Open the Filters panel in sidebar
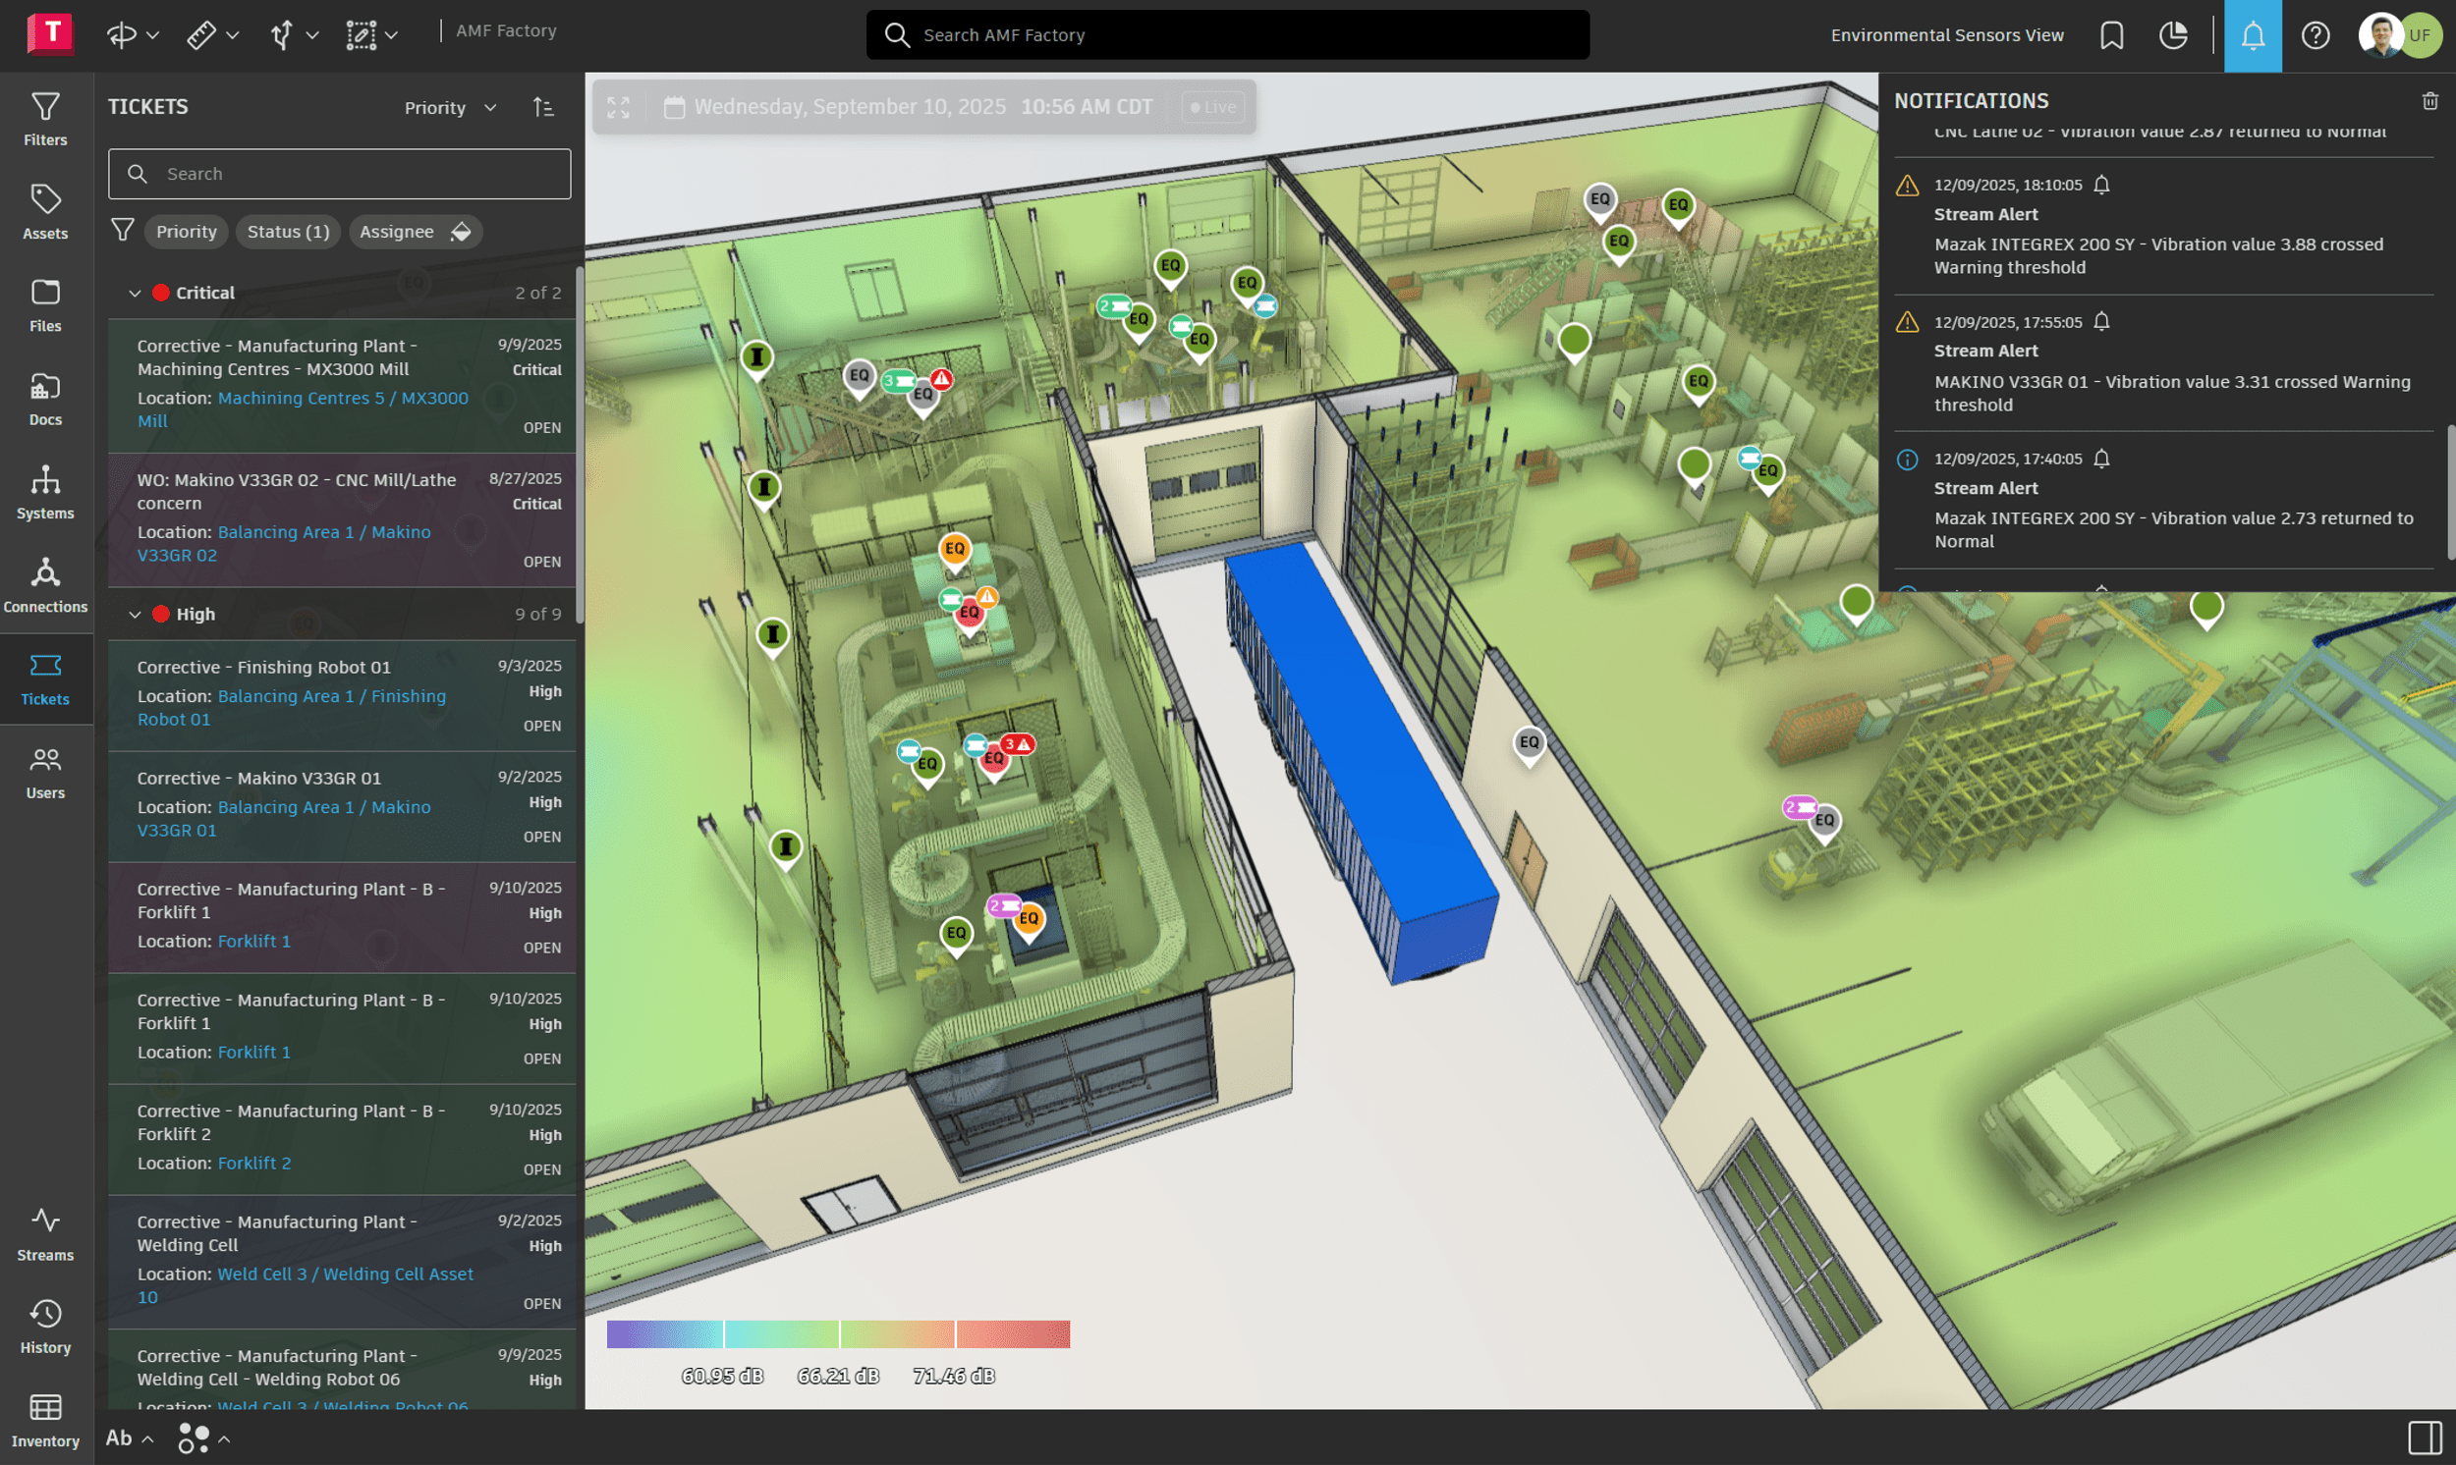Screen dimensions: 2456x1465 pyautogui.click(x=45, y=119)
